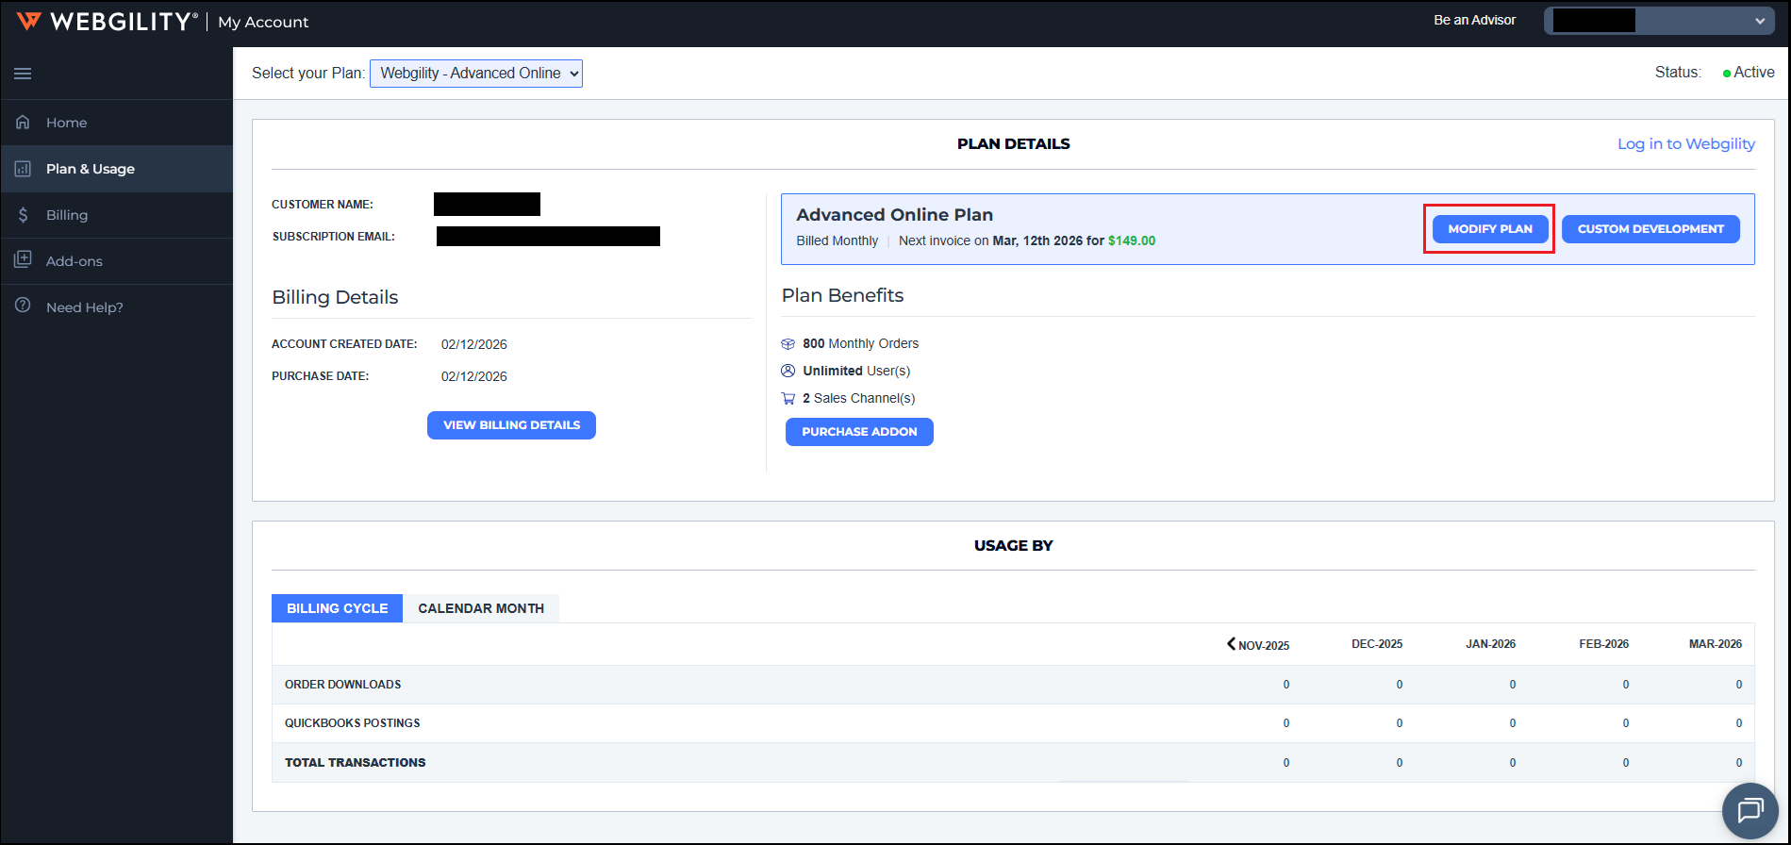The height and width of the screenshot is (845, 1791).
Task: Click the Billing dollar sign icon
Action: click(23, 215)
